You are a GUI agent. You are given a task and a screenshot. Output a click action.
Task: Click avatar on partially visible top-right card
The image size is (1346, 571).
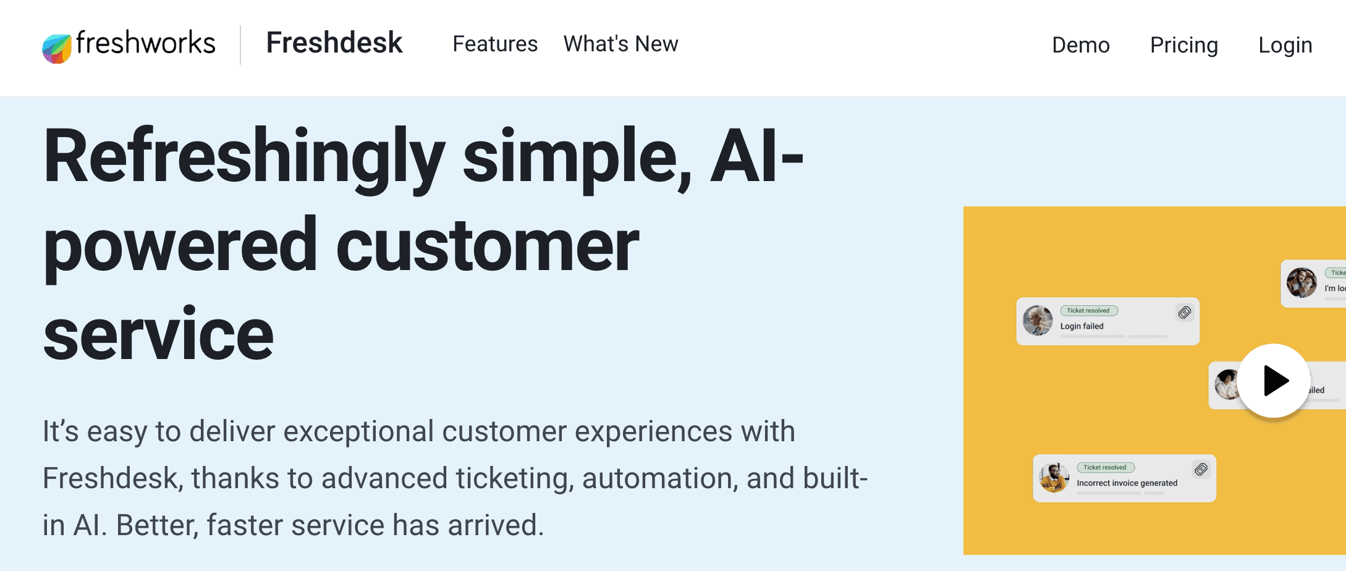click(1302, 282)
